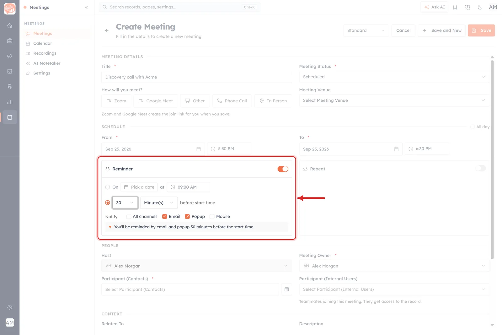Image resolution: width=502 pixels, height=335 pixels.
Task: Open the AI Notetaker sidebar item
Action: click(56, 63)
